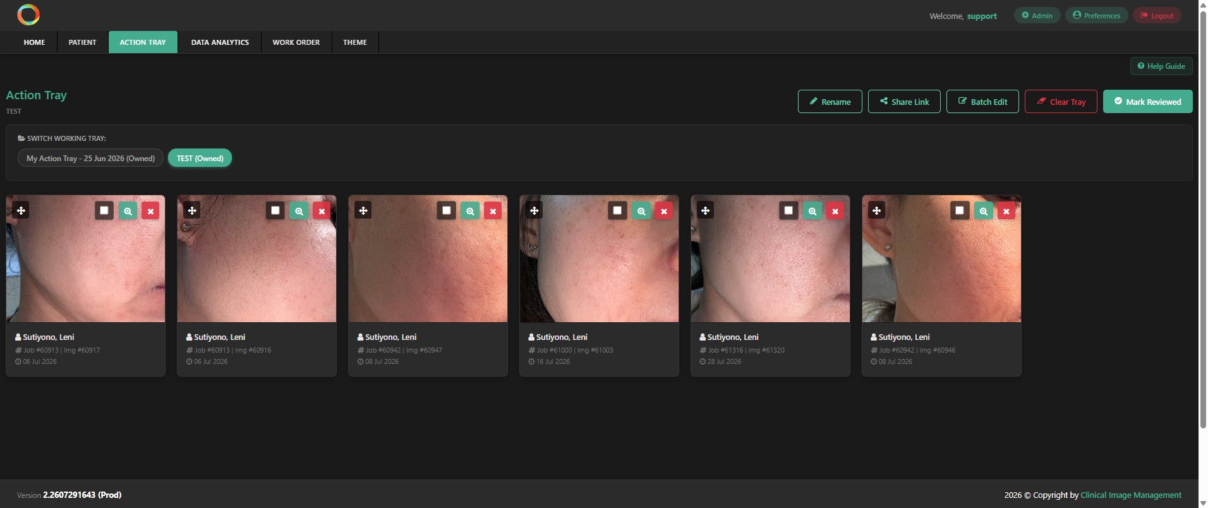Tick the checkbox on Img #61320
Image resolution: width=1208 pixels, height=508 pixels.
pyautogui.click(x=789, y=210)
